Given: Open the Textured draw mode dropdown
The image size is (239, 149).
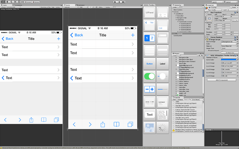Looking at the screenshot, I should click(x=71, y=7).
